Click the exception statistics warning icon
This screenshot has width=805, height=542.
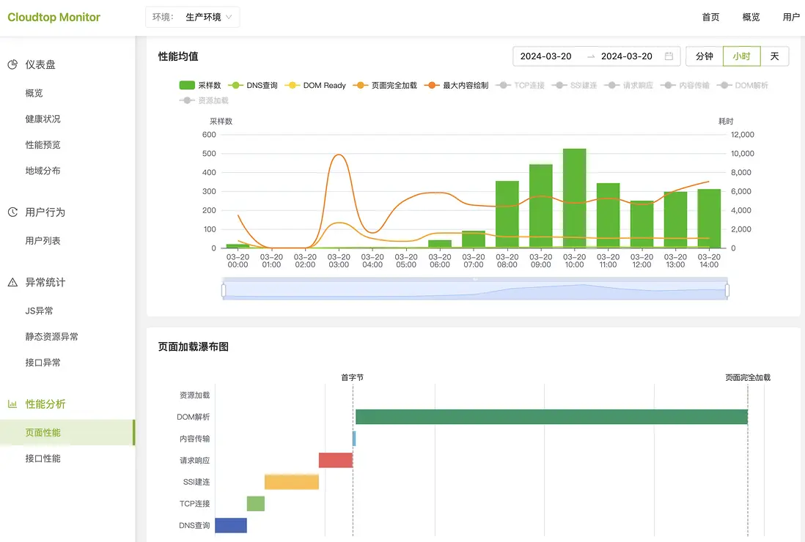click(12, 283)
